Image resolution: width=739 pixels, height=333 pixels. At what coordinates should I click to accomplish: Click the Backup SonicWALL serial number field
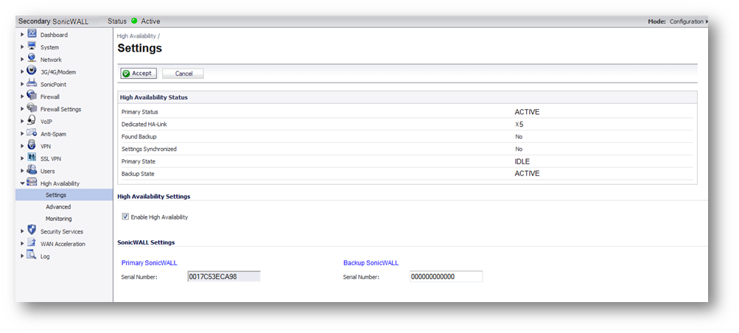(446, 277)
